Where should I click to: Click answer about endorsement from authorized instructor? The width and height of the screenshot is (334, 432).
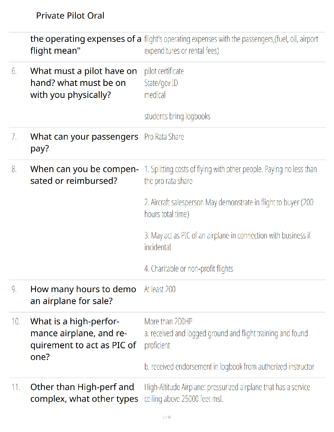pyautogui.click(x=229, y=367)
